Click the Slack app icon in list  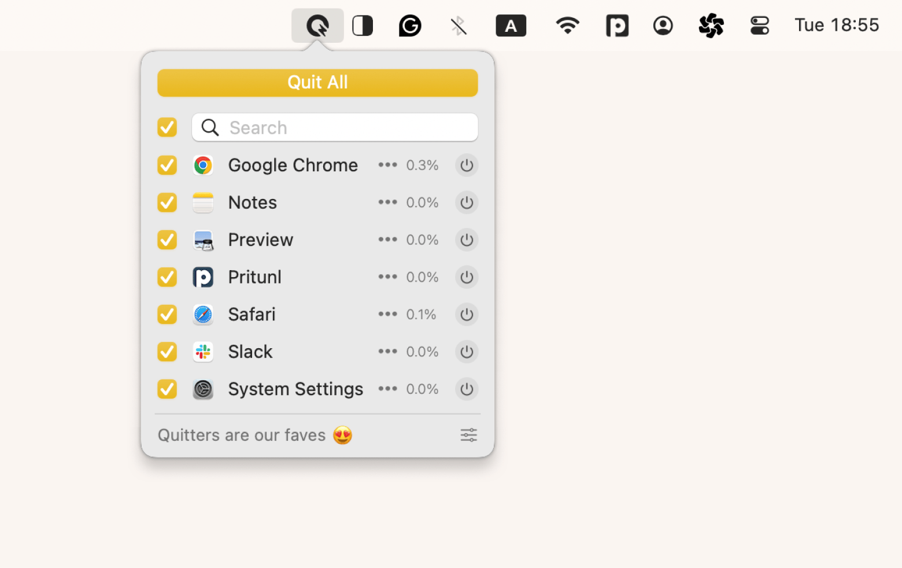coord(203,352)
